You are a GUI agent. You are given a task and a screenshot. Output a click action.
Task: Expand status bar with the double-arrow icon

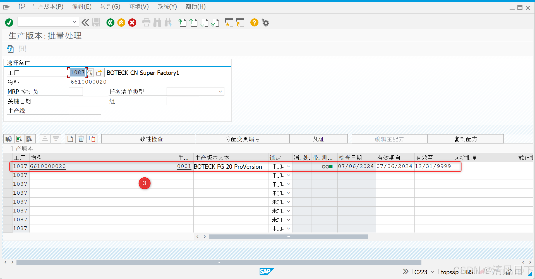pyautogui.click(x=406, y=271)
